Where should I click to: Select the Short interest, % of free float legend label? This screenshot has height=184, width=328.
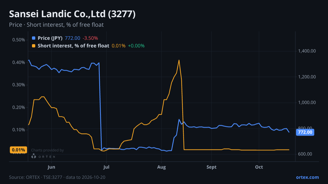coord(73,46)
